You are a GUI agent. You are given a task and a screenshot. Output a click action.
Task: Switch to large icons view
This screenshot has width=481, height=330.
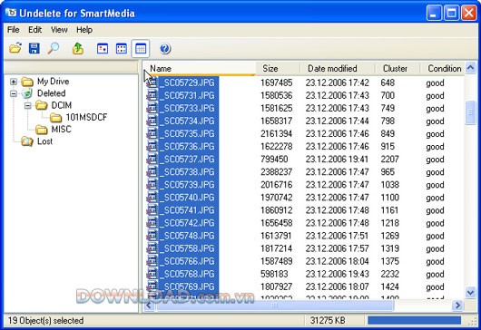[x=103, y=48]
